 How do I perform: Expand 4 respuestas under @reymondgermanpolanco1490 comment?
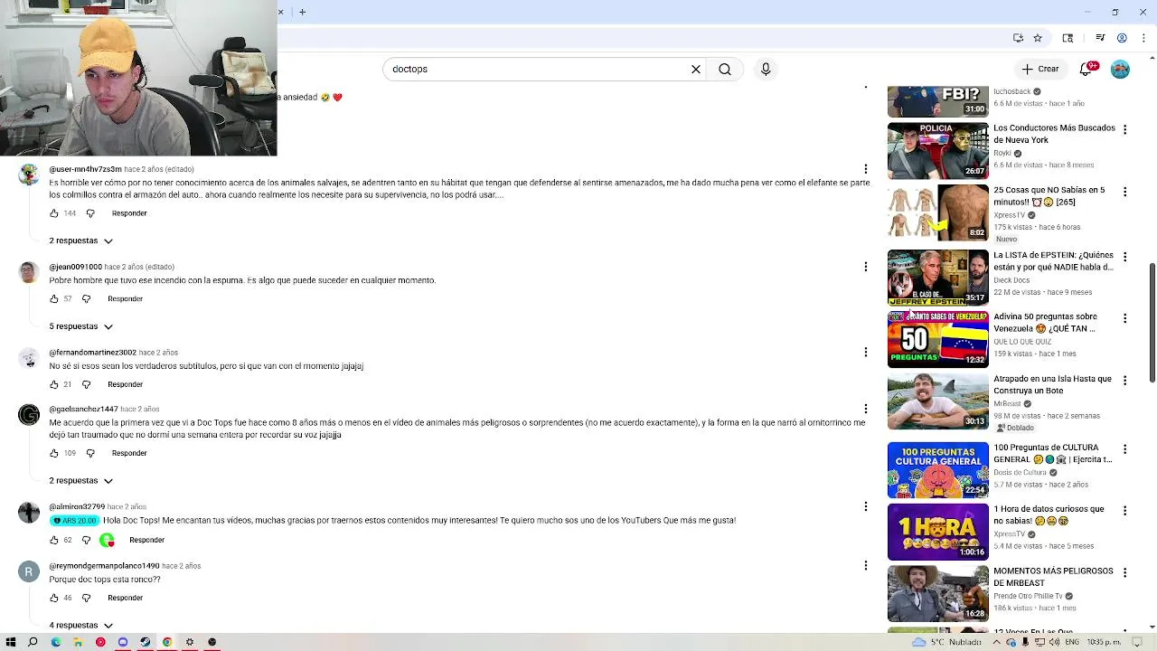pos(81,625)
